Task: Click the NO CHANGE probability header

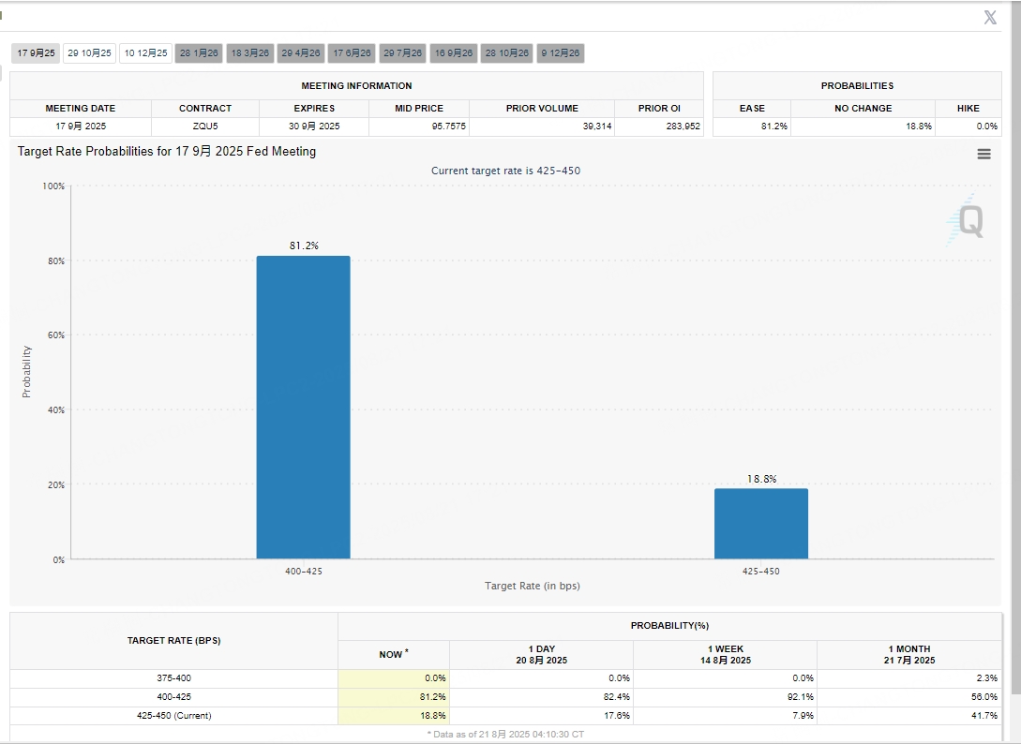Action: coord(863,109)
